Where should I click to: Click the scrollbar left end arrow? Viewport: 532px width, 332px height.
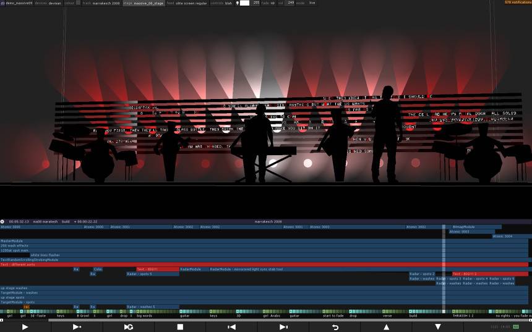tap(1, 320)
